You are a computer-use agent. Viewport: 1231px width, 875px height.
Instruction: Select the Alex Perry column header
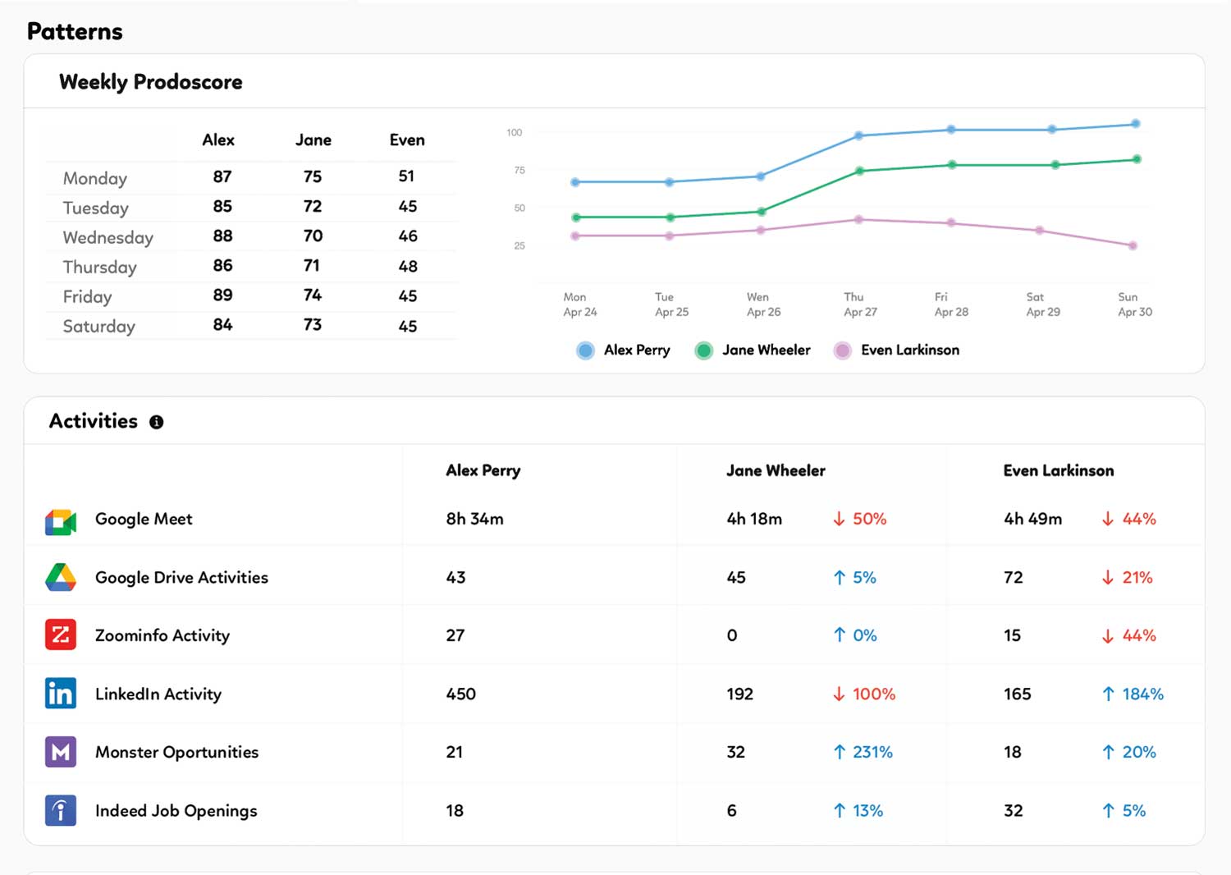(483, 470)
